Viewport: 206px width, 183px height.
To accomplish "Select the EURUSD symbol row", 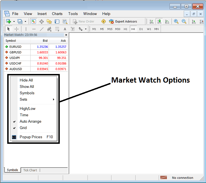I will (15, 47).
